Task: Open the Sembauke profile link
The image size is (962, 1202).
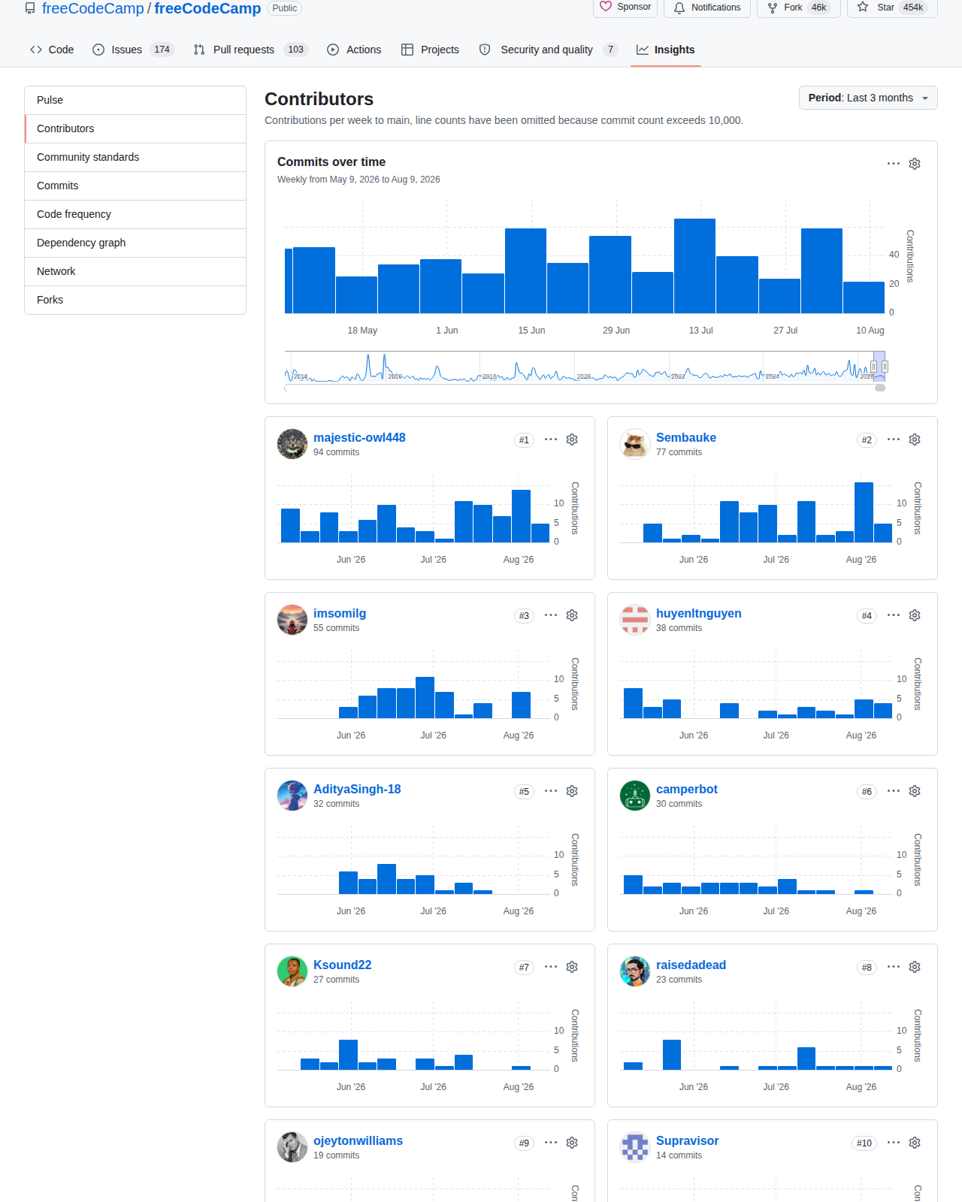Action: (x=686, y=437)
